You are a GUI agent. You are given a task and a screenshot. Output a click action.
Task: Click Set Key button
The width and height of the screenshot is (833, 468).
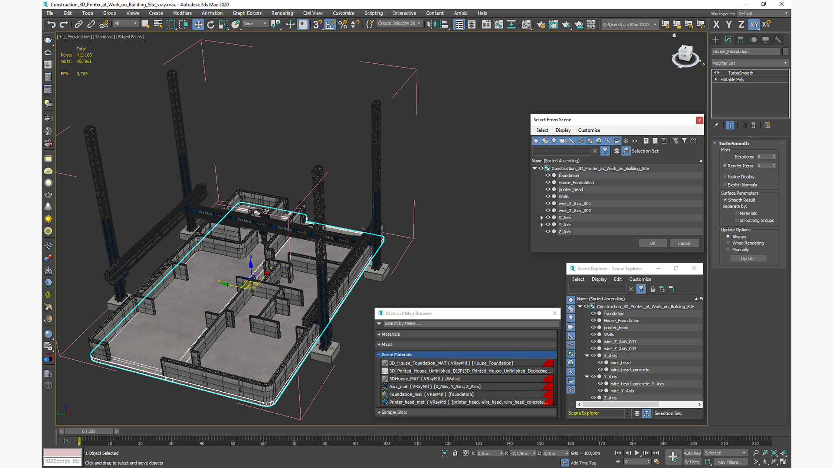pyautogui.click(x=692, y=462)
